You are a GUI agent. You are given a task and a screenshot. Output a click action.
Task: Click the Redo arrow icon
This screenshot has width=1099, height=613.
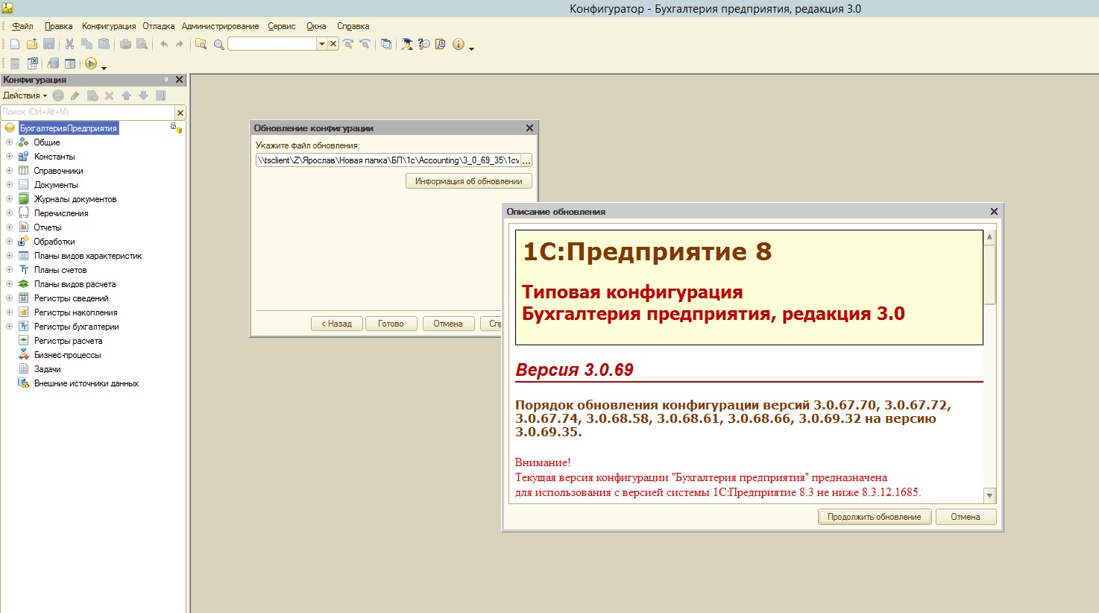click(x=180, y=44)
